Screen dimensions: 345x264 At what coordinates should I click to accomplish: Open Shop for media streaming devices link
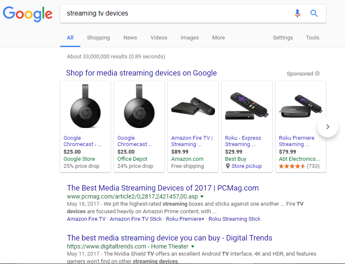click(x=141, y=73)
